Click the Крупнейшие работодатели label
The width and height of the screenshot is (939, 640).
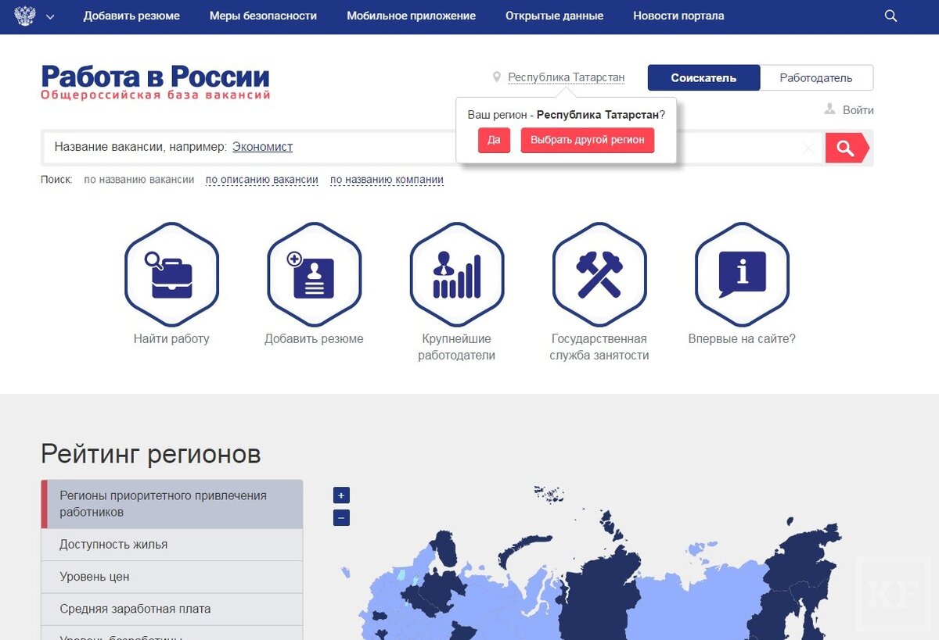point(457,347)
